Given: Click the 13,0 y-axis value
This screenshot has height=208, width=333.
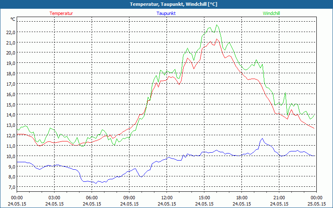Looking at the screenshot, I should (11, 125).
